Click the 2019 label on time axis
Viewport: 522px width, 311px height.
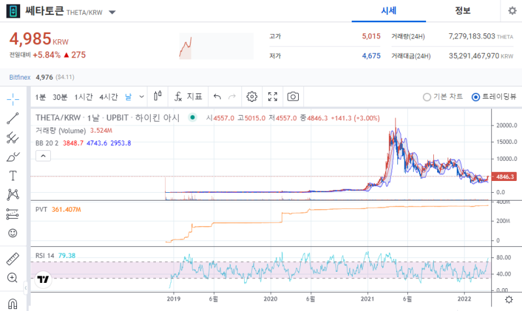[174, 299]
